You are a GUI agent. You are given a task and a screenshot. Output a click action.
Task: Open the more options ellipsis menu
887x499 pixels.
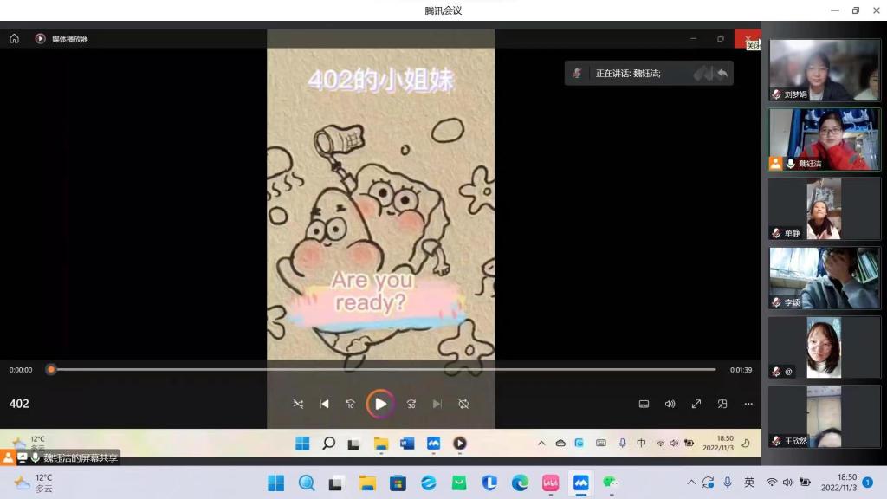[748, 404]
